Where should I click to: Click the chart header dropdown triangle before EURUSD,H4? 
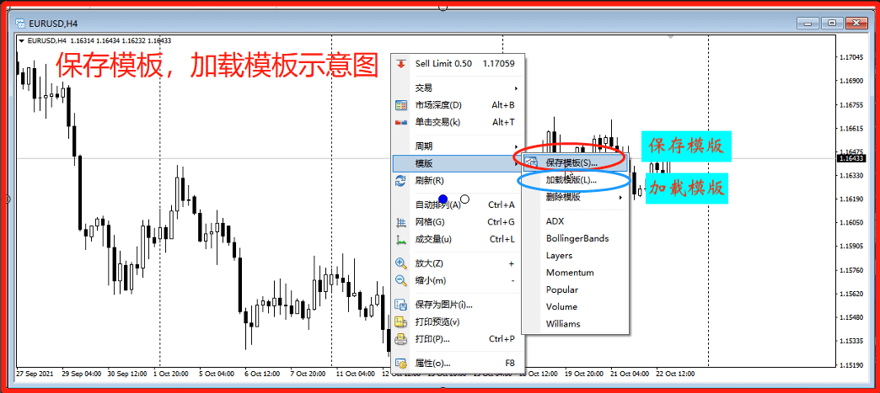pos(21,40)
